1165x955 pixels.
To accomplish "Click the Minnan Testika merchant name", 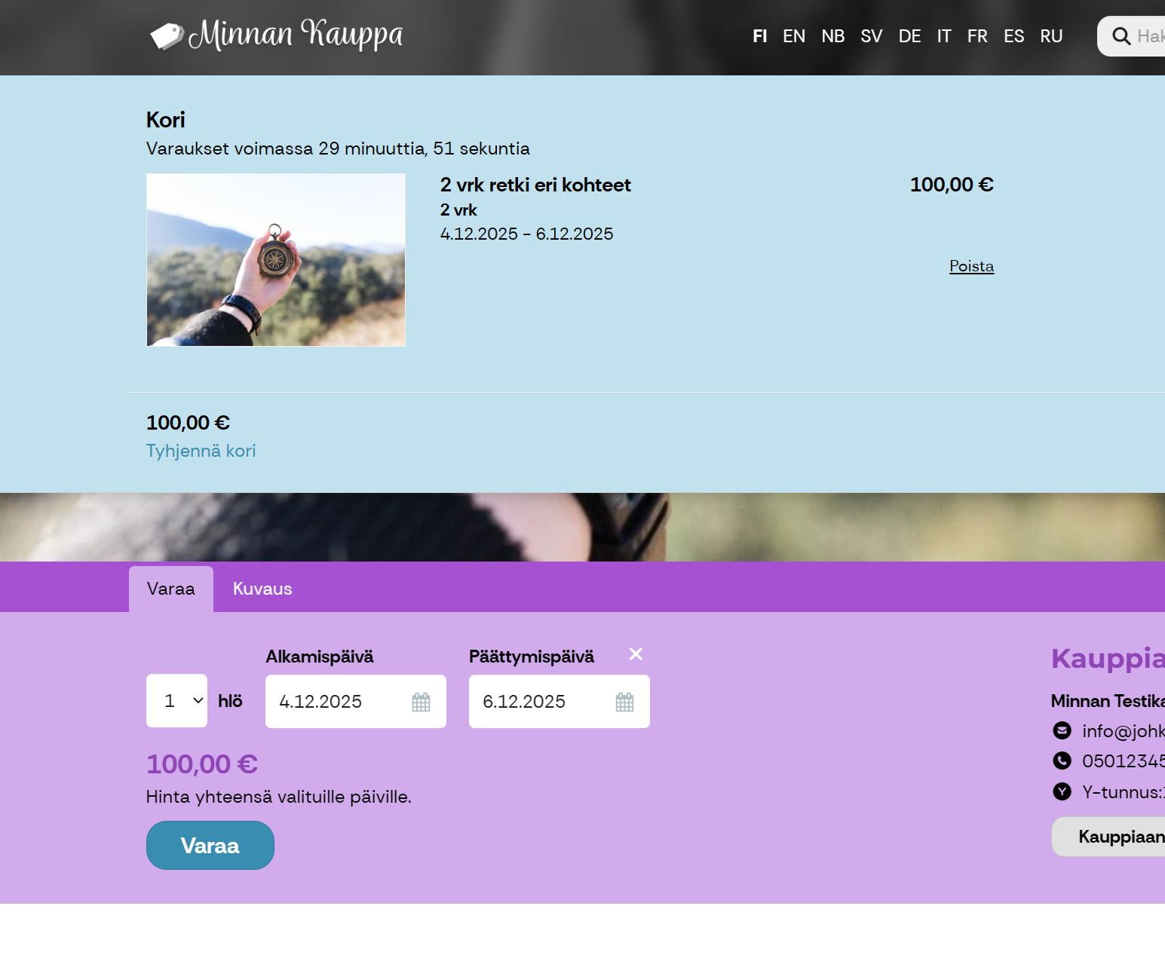I will 1108,701.
